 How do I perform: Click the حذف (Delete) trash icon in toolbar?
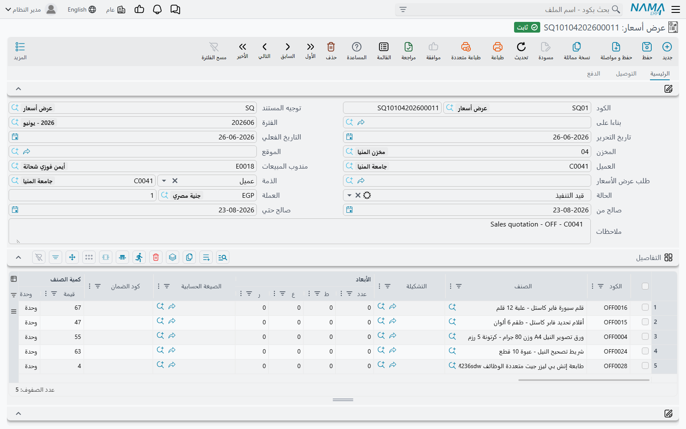[x=331, y=47]
